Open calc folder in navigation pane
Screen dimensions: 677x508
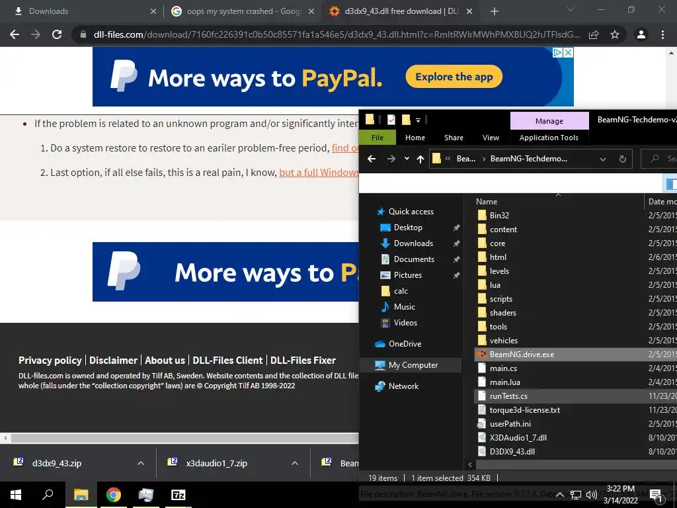click(x=401, y=291)
